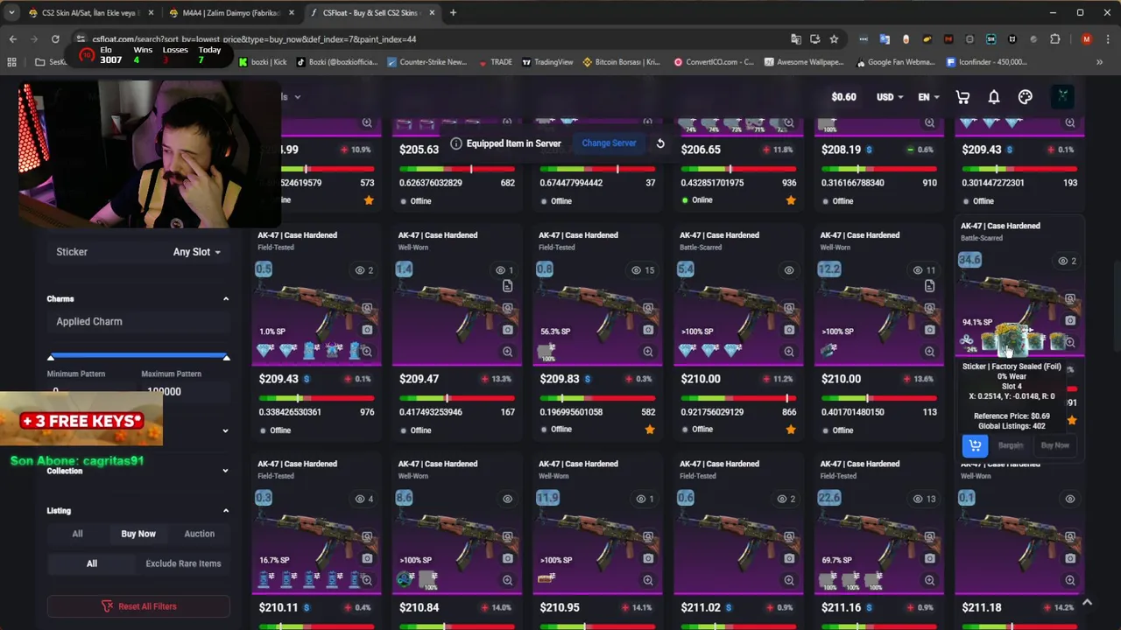
Task: Open the USD currency dropdown
Action: [891, 97]
